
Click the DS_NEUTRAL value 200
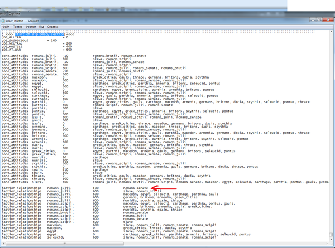click(x=69, y=43)
